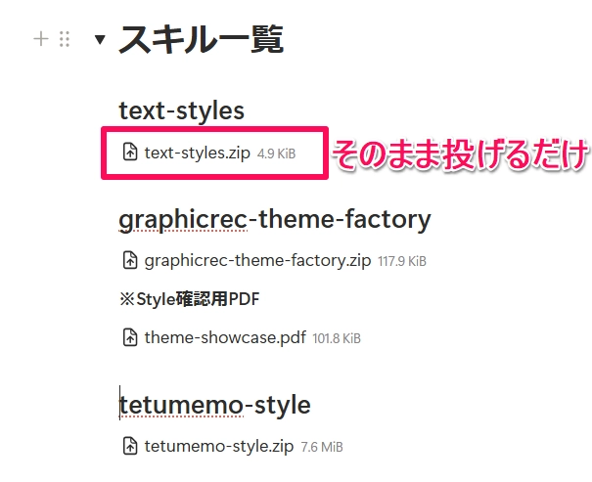Open the tetumemo-style.zip attachment
Viewport: 592px width, 482px height.
pyautogui.click(x=218, y=446)
